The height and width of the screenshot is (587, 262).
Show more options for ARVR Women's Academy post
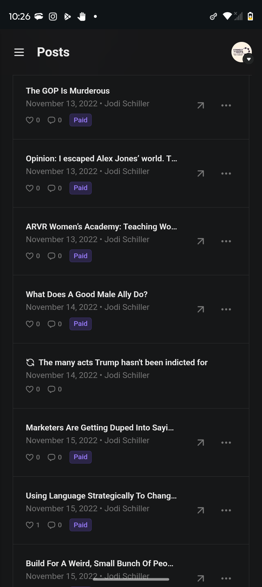click(x=226, y=241)
